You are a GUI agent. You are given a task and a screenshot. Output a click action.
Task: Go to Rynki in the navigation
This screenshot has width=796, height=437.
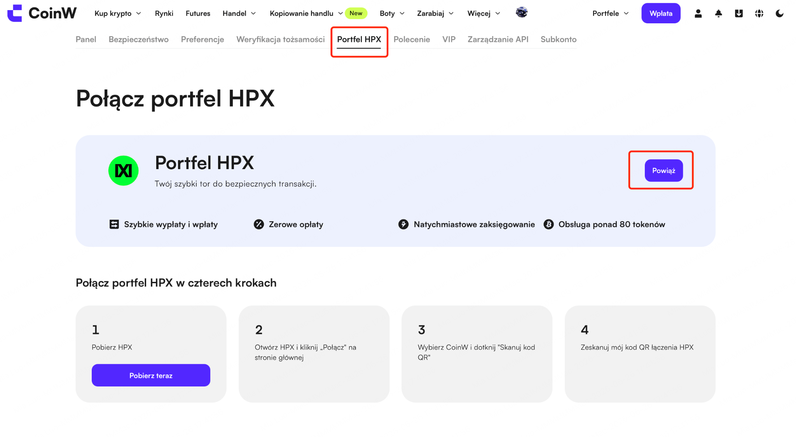pos(164,13)
